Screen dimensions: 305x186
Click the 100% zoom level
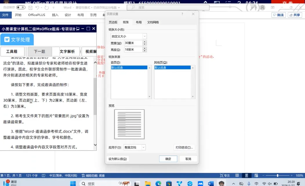click(x=299, y=176)
